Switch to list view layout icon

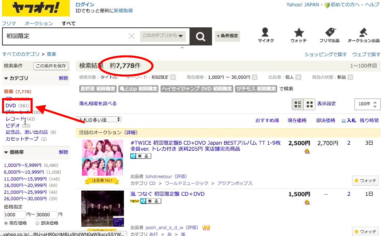pyautogui.click(x=298, y=105)
